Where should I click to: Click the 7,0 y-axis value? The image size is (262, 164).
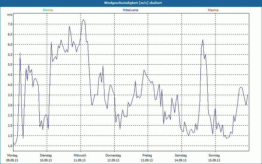pos(10,24)
